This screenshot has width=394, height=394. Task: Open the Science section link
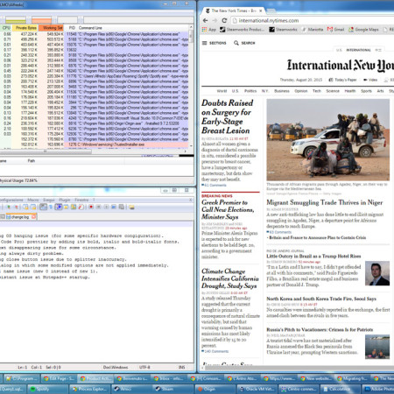click(x=333, y=91)
